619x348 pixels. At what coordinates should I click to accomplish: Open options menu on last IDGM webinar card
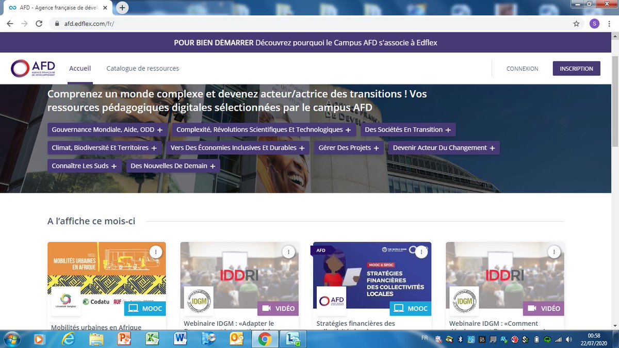pyautogui.click(x=554, y=252)
